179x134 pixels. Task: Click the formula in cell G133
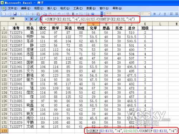point(132,131)
